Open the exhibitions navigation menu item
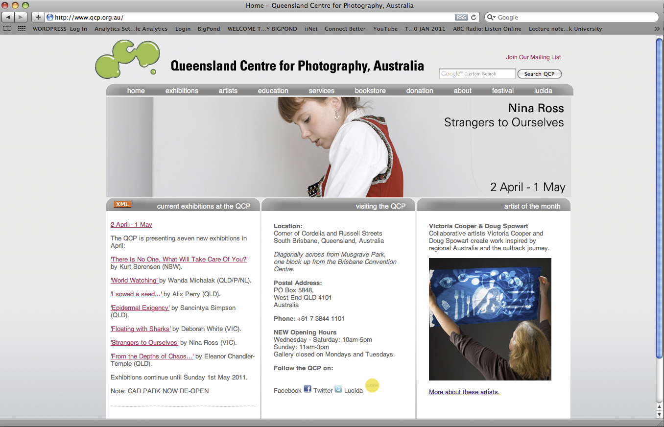The image size is (664, 427). [182, 91]
